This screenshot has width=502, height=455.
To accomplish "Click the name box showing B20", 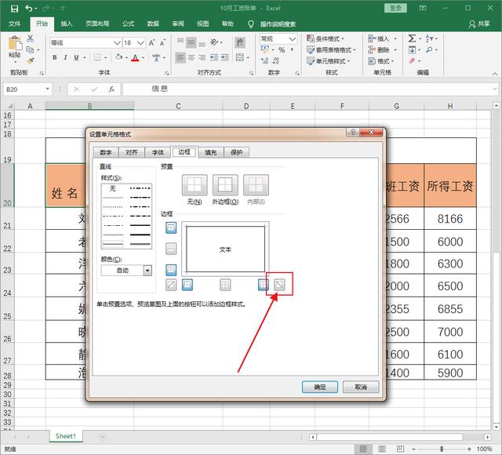I will click(27, 89).
